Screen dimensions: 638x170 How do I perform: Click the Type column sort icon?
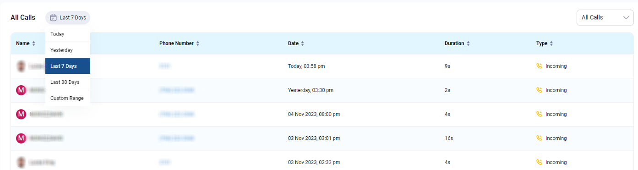tap(551, 43)
